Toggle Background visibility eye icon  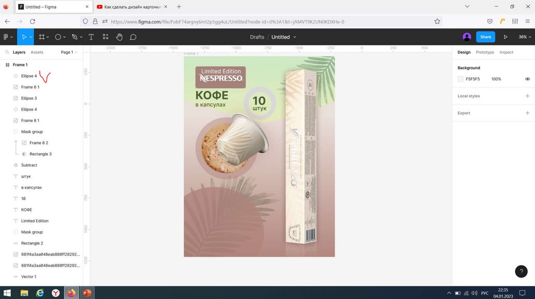527,79
